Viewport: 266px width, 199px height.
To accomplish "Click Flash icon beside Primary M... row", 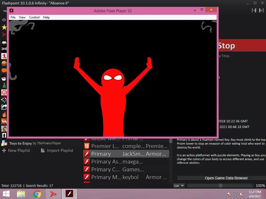I will pos(87,177).
